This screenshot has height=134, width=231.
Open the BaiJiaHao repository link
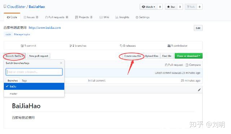coord(37,7)
